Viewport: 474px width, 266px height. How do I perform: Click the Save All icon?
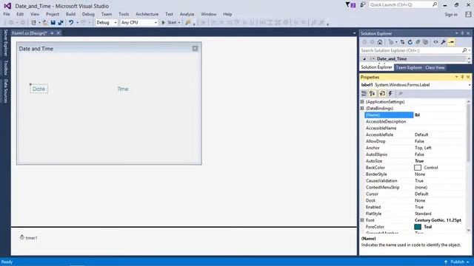tap(61, 23)
